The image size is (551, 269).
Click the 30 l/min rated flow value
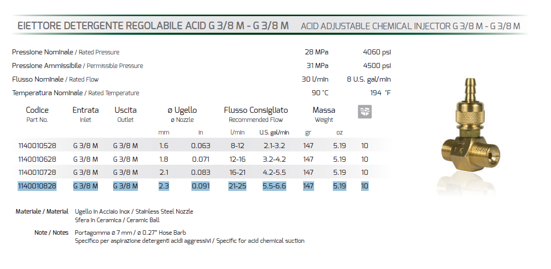[x=315, y=79]
